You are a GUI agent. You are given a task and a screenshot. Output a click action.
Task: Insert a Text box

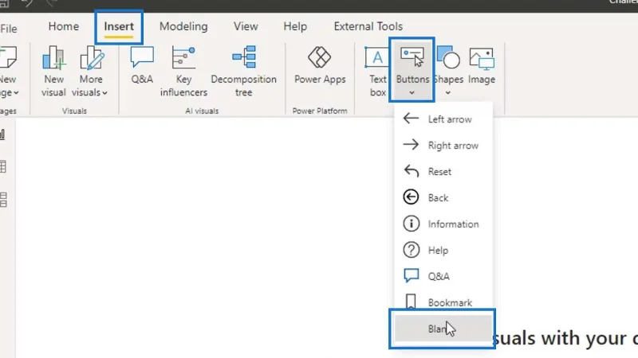(x=377, y=72)
